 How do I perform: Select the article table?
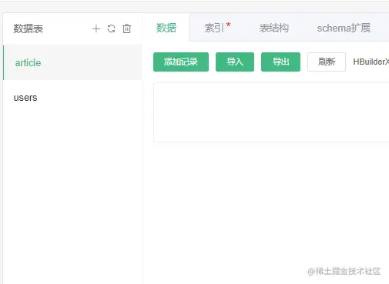click(72, 62)
